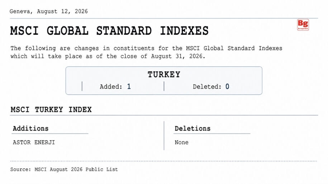Click the 'MSCI GLOBAL STANDARD INDEXES' heading
Viewport: 328px width, 184px height.
coord(109,31)
